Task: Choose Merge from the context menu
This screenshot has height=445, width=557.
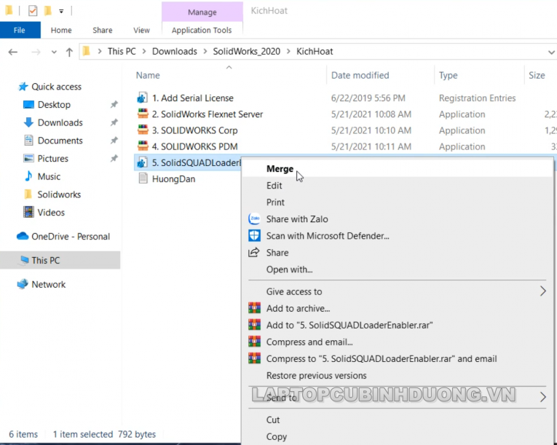Action: click(x=397, y=168)
